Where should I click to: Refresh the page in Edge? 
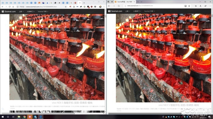[x=119, y=6]
